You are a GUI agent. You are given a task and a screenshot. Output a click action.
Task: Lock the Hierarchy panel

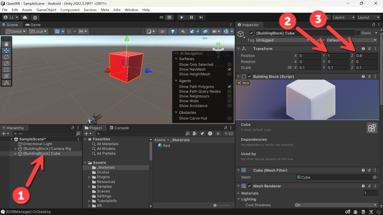click(73, 128)
